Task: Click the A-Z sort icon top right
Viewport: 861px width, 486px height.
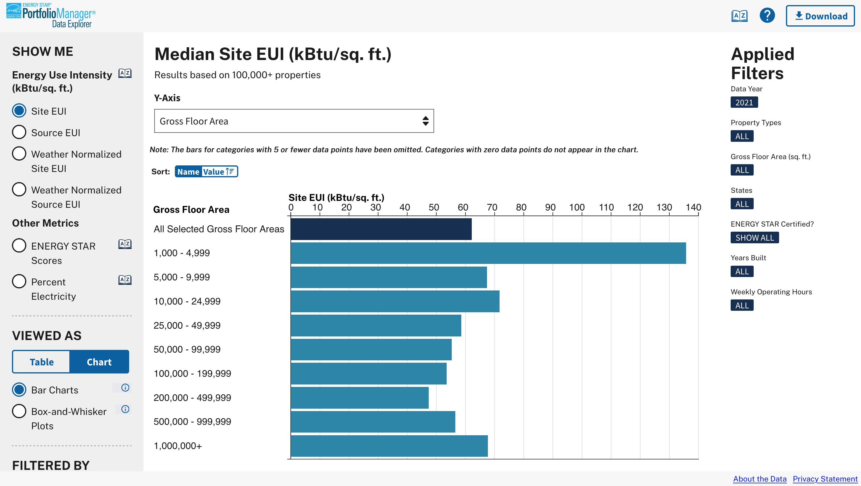Action: pyautogui.click(x=740, y=16)
